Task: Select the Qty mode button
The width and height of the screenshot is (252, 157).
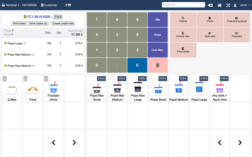Action: pos(158,19)
